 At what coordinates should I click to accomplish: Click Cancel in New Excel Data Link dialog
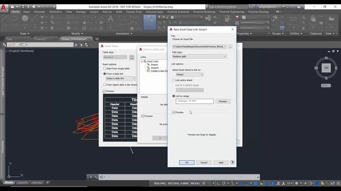204,162
